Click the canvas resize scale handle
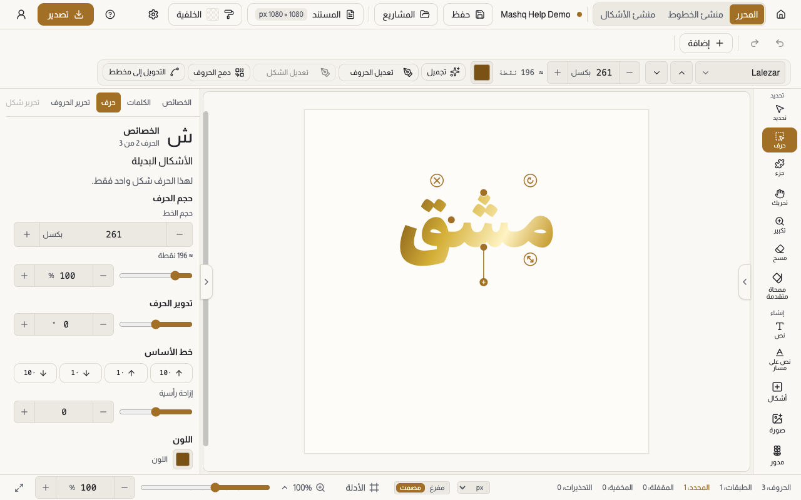Image resolution: width=801 pixels, height=500 pixels. [x=530, y=259]
